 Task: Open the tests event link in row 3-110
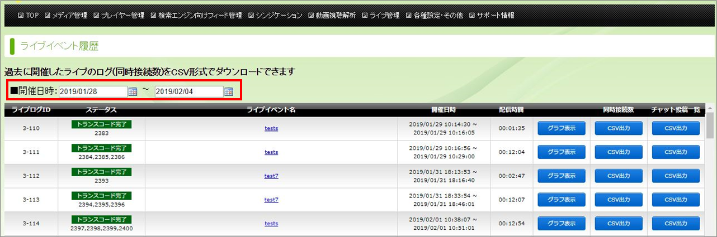(271, 128)
